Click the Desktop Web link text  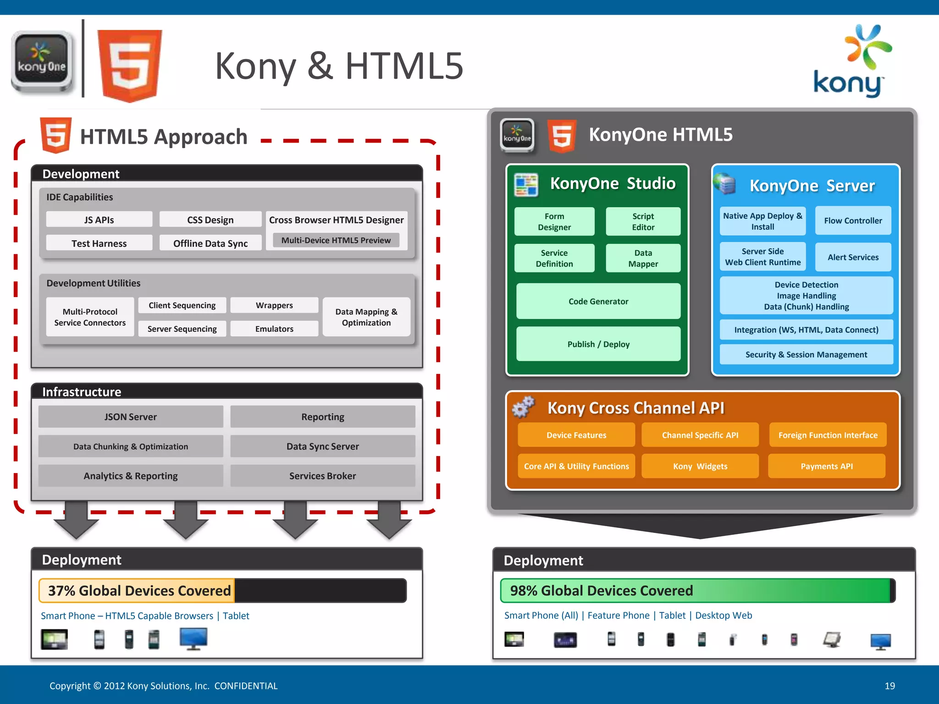click(723, 616)
